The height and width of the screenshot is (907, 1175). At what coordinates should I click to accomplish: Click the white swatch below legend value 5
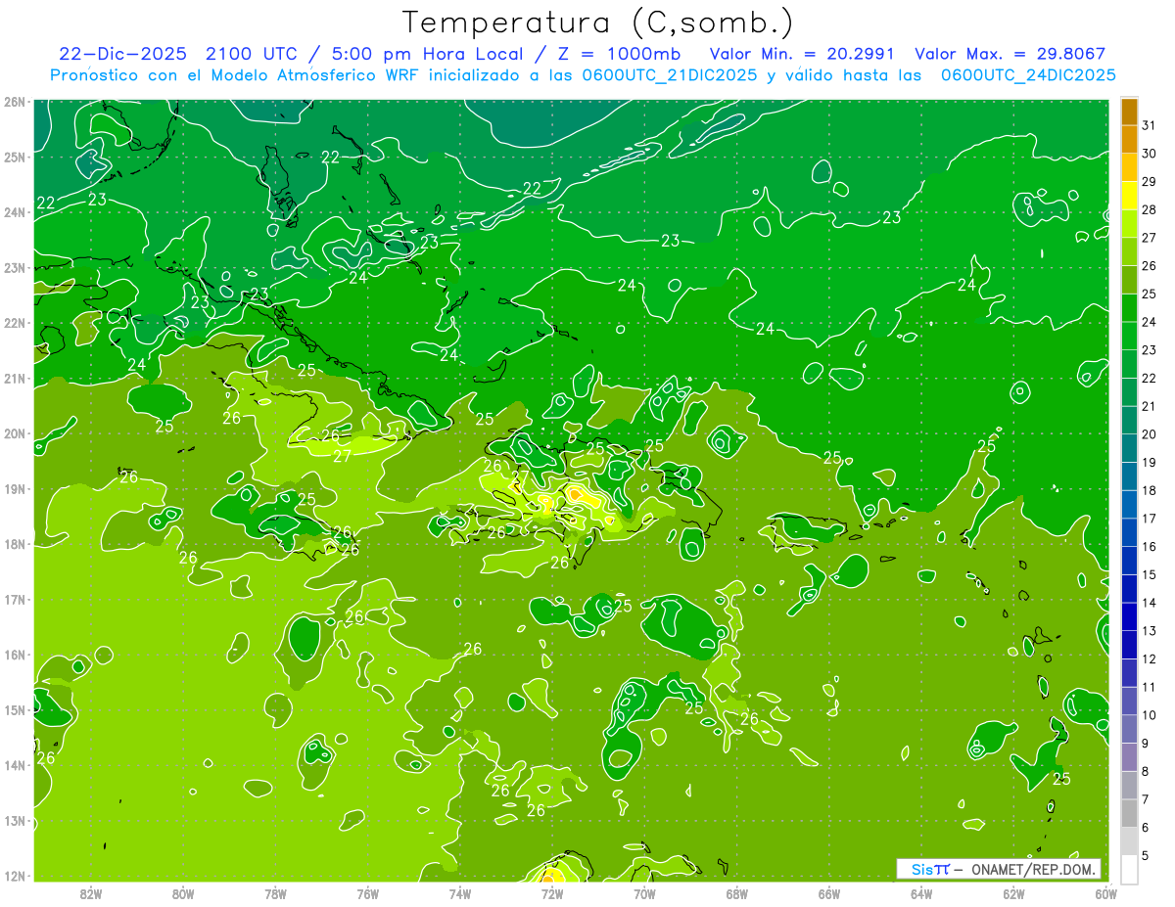coord(1129,869)
